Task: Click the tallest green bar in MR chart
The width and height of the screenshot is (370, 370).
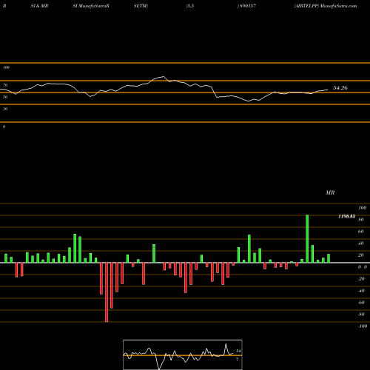Action: (x=307, y=239)
